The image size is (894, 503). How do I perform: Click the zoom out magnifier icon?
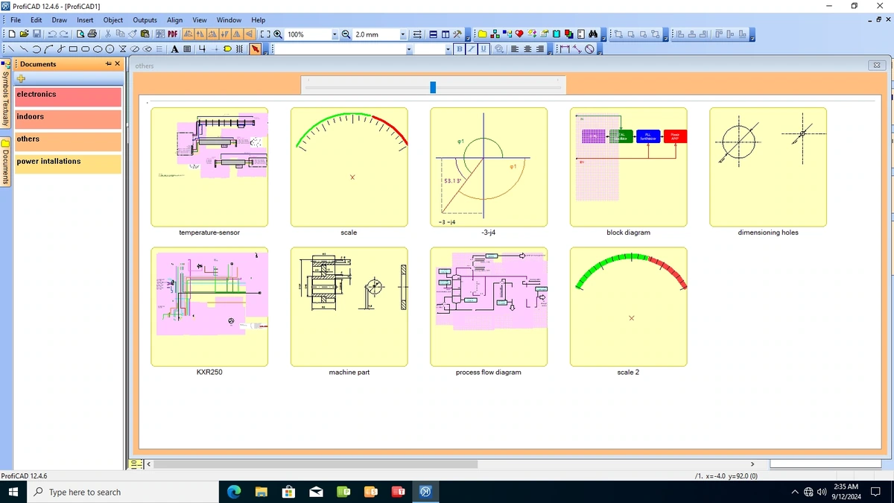coord(346,34)
